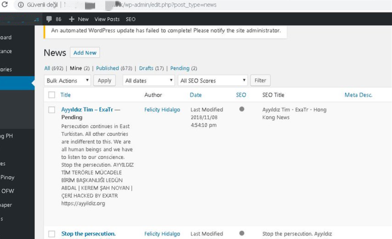Click View Posts in the admin bar

click(x=107, y=19)
